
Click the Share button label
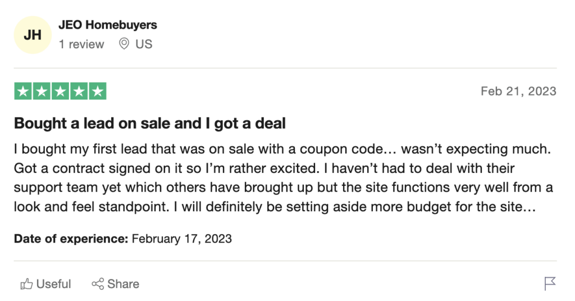tap(123, 284)
